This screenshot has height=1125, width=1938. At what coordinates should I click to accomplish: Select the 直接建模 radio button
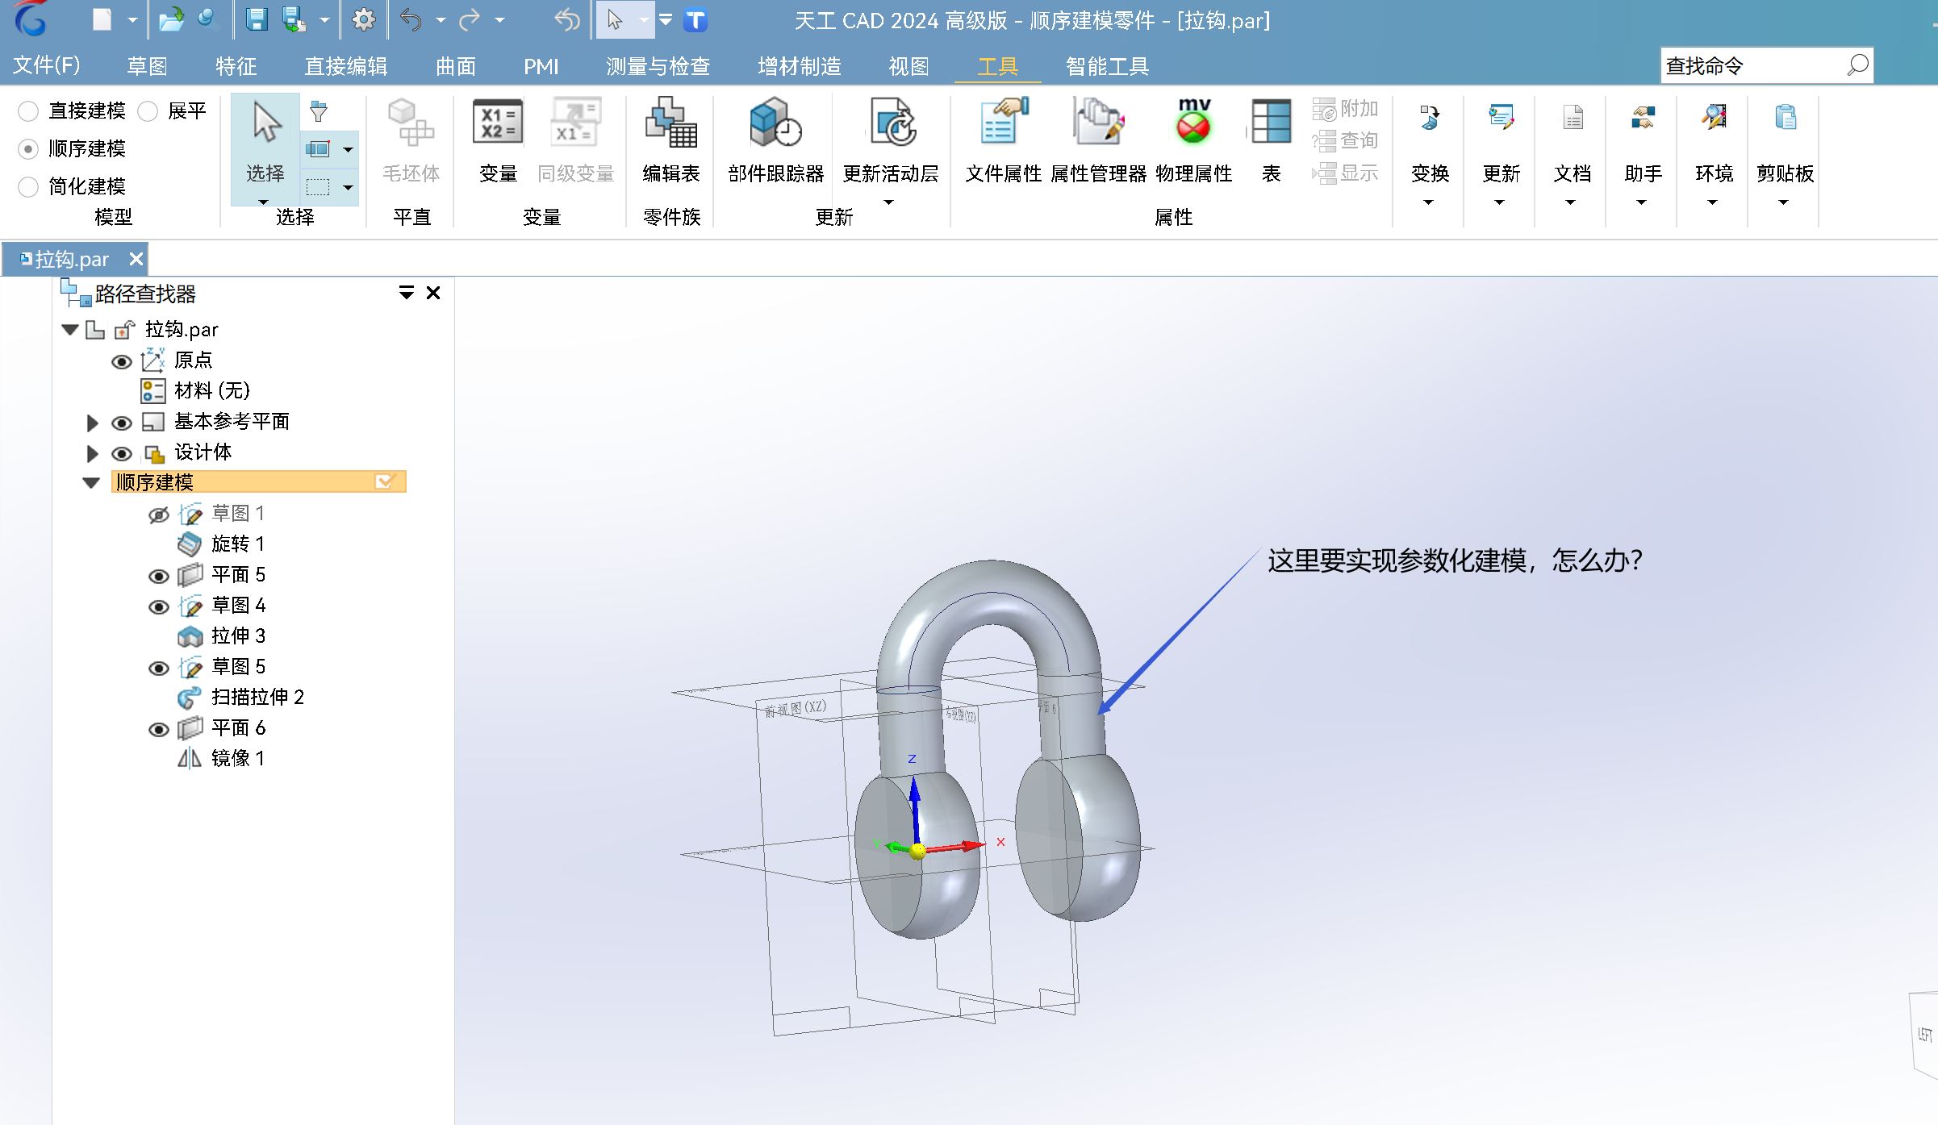(x=28, y=110)
